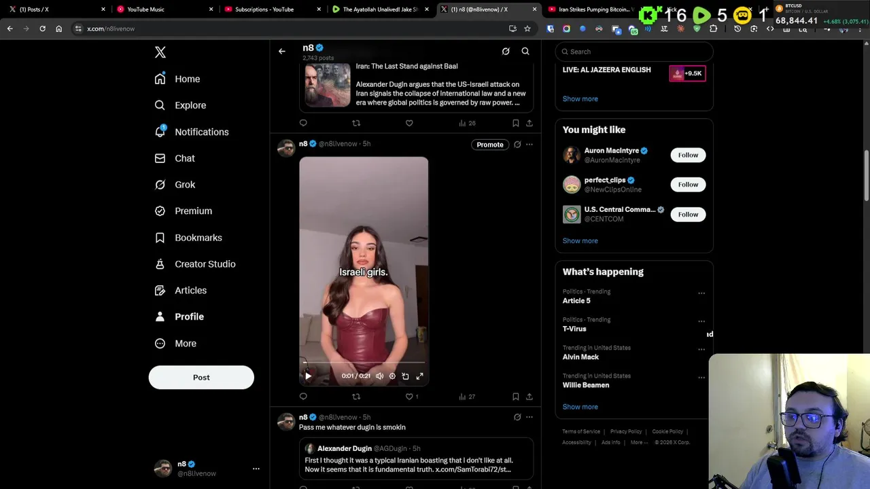870x489 pixels.
Task: Repost the Dugin Baal article post
Action: 356,123
